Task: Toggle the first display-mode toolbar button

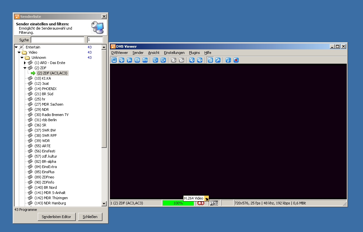Action: pyautogui.click(x=114, y=60)
